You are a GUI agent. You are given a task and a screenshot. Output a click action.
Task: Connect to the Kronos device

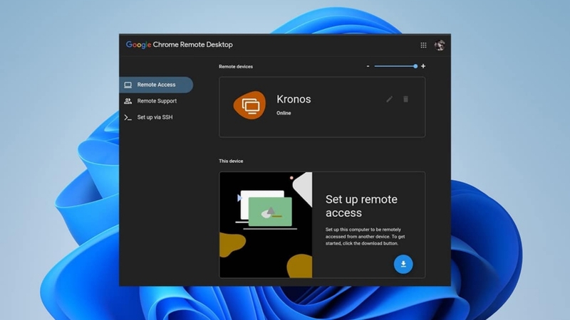(x=322, y=107)
